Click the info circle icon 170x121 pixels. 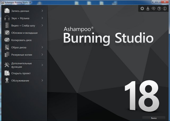click(x=165, y=8)
